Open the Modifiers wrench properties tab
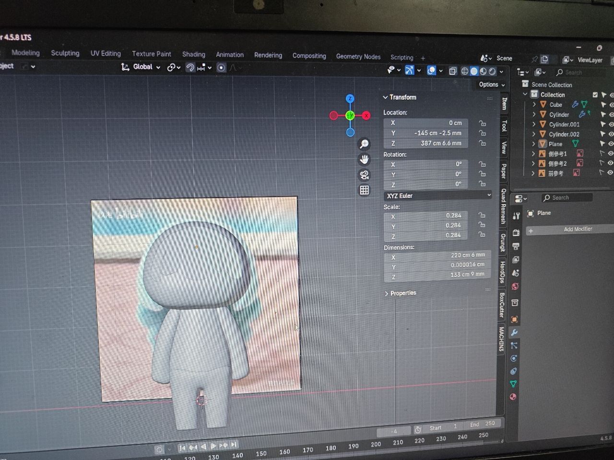This screenshot has height=460, width=614. coord(514,332)
